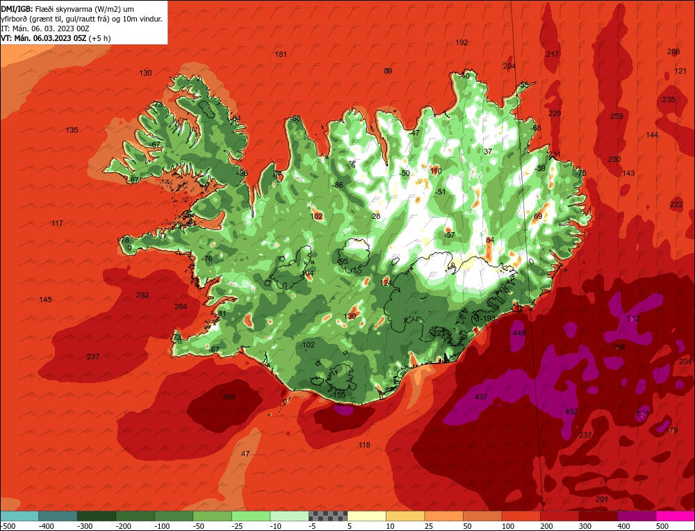The height and width of the screenshot is (531, 695).
Task: Select the pale yellow swatch between 5 and 10
Action: (x=366, y=516)
